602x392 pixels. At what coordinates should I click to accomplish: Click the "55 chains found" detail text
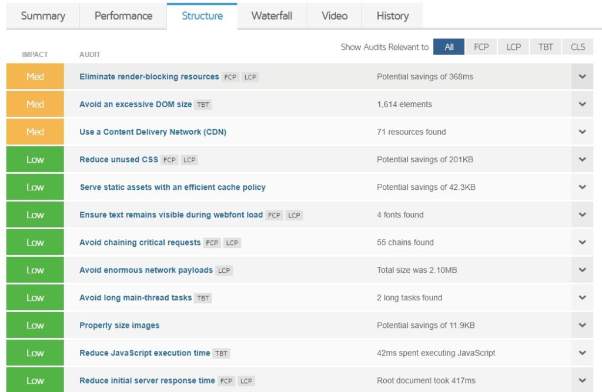pos(405,243)
